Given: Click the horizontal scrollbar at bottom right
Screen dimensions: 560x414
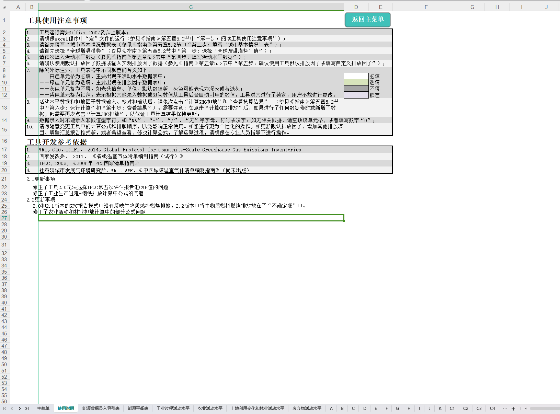Looking at the screenshot, I should [x=544, y=409].
